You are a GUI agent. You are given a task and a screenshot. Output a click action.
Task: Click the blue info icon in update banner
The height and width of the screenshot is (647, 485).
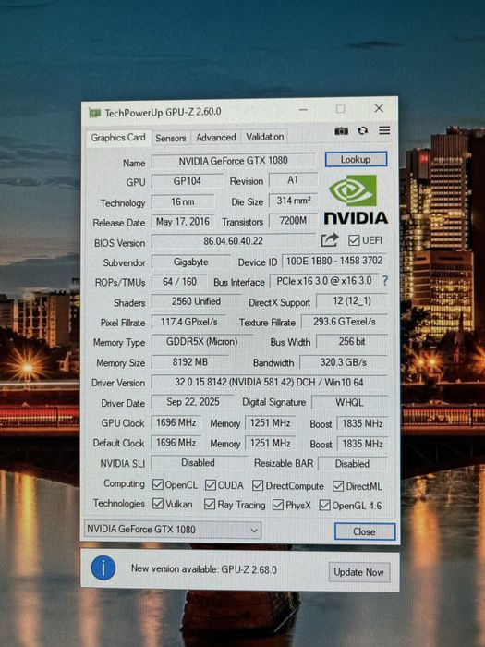(103, 568)
